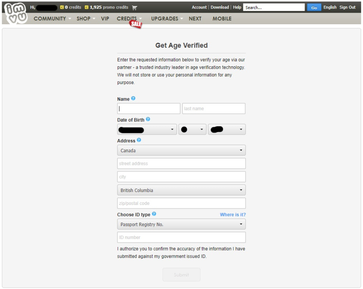The image size is (363, 289).
Task: Click the Submit button
Action: pyautogui.click(x=181, y=274)
